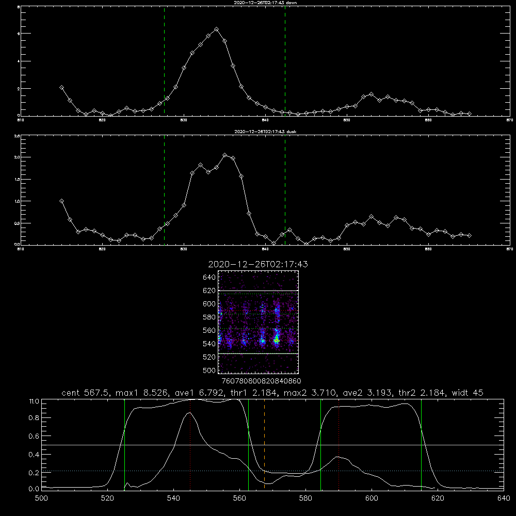Click the last diamond data point of dusk curve
Image resolution: width=516 pixels, height=516 pixels.
(x=469, y=236)
